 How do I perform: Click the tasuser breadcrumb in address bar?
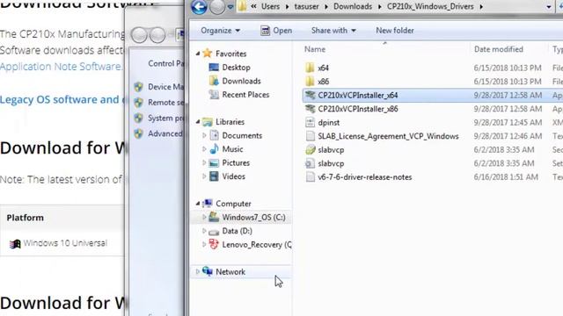[307, 6]
